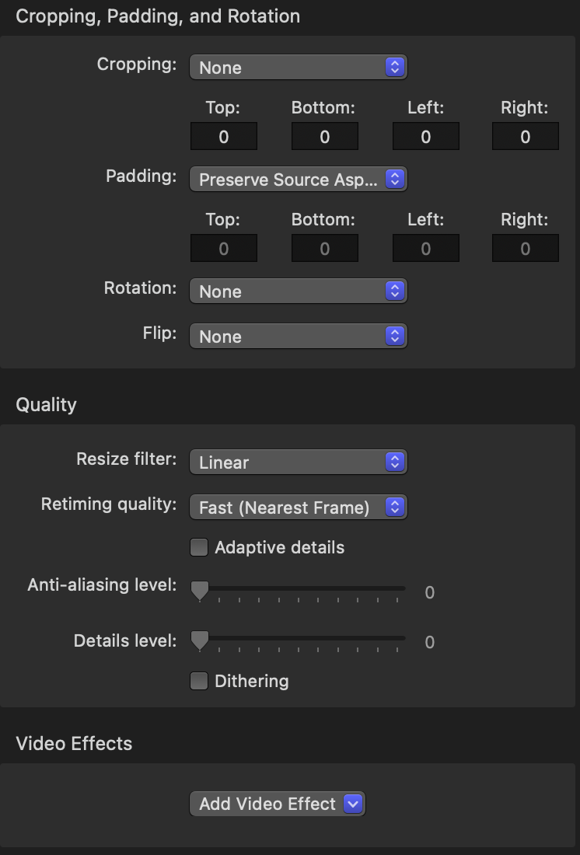The height and width of the screenshot is (855, 580).
Task: Open the Padding preset dropdown
Action: coord(298,180)
